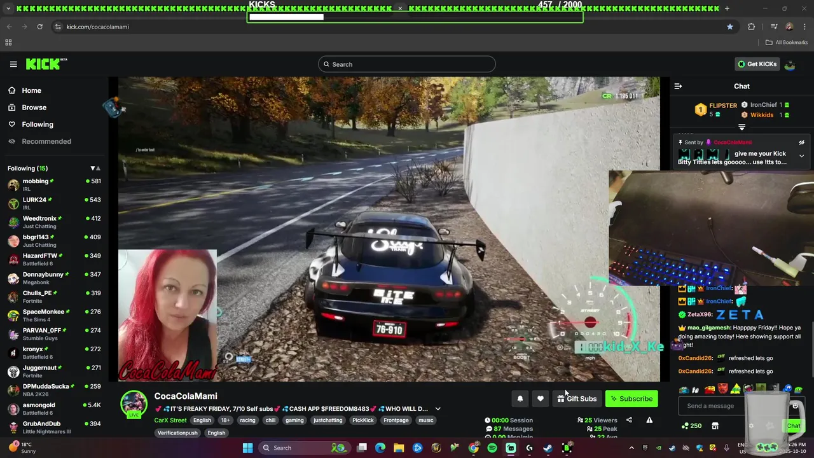814x458 pixels.
Task: Open a new browser tab
Action: 727,8
